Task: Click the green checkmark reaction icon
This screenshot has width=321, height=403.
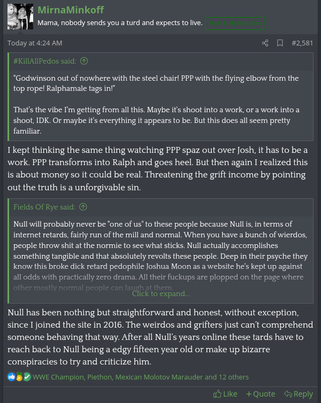Action: click(x=27, y=377)
